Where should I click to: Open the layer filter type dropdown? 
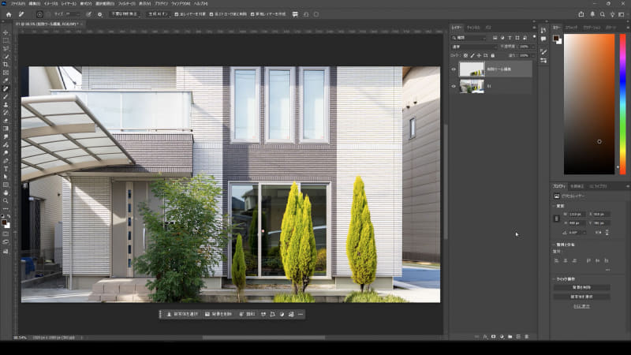pyautogui.click(x=469, y=38)
